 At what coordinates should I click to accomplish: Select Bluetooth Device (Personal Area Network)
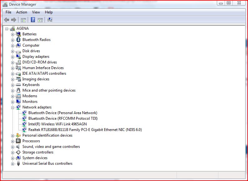[x=63, y=113]
